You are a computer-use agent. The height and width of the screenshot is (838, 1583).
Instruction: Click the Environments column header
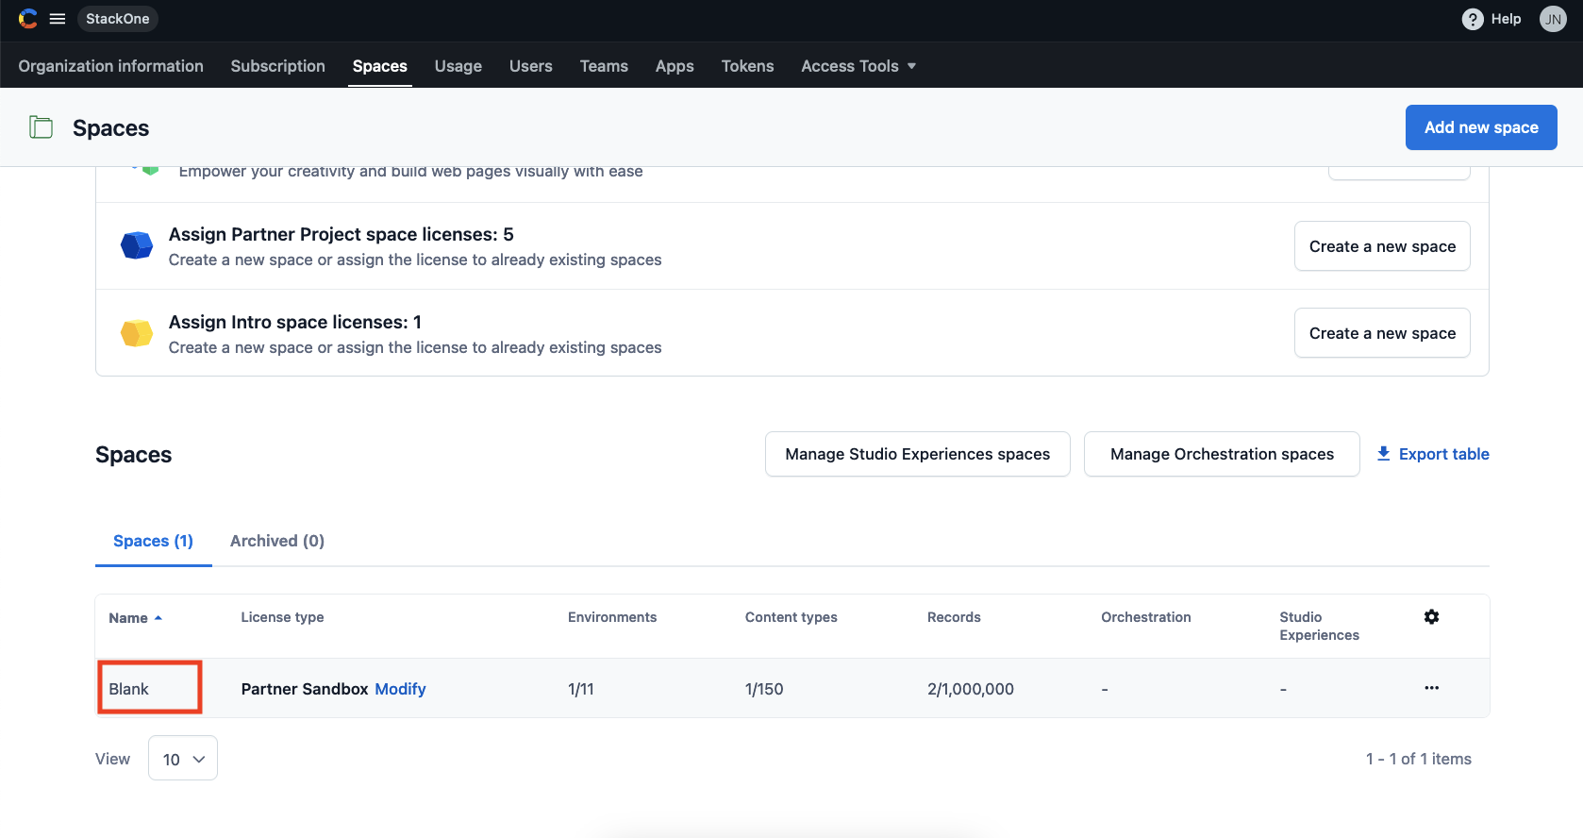[x=612, y=617]
